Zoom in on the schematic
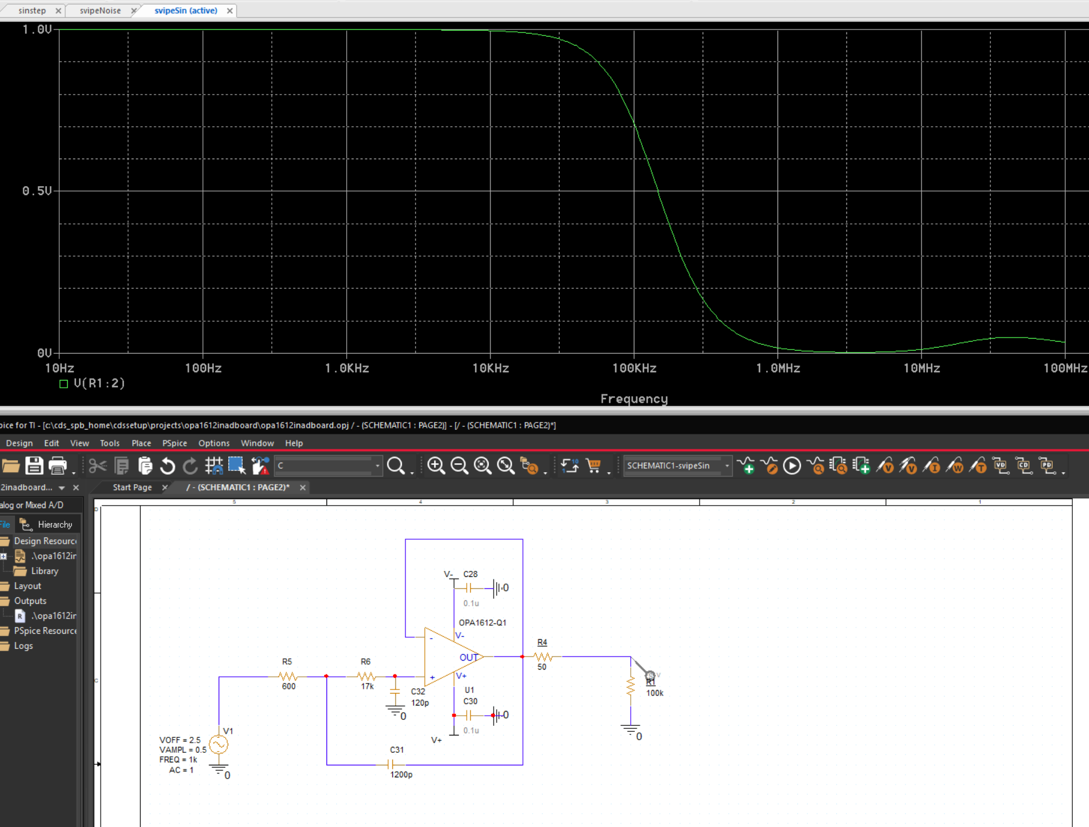This screenshot has height=827, width=1089. pyautogui.click(x=436, y=466)
